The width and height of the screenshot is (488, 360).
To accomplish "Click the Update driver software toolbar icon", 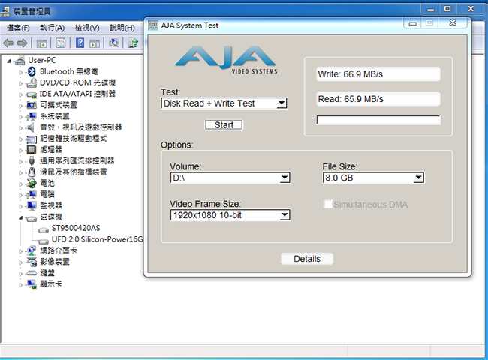I will tap(133, 43).
